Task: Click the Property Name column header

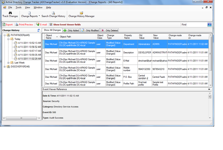Action: click(130, 36)
